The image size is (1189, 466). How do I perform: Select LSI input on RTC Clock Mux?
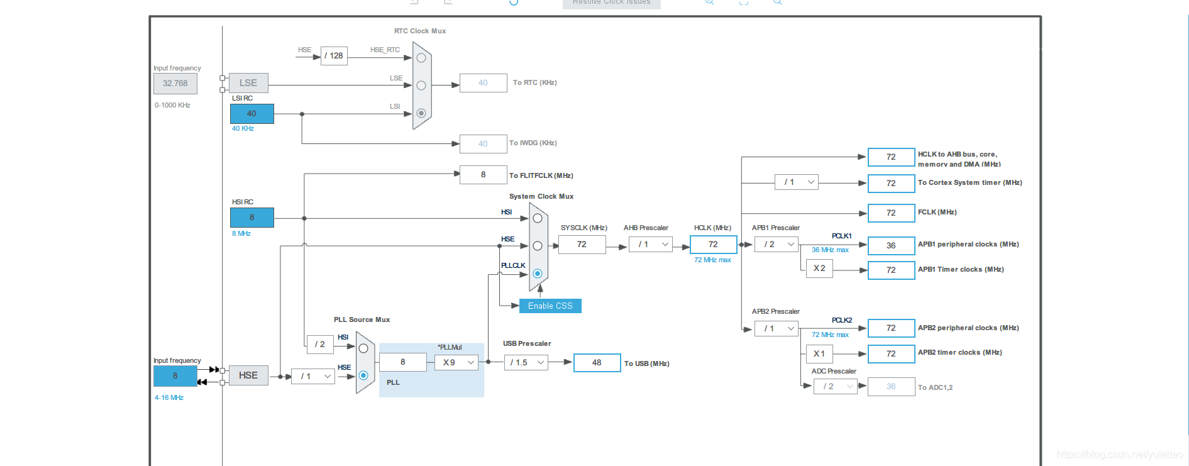coord(421,113)
